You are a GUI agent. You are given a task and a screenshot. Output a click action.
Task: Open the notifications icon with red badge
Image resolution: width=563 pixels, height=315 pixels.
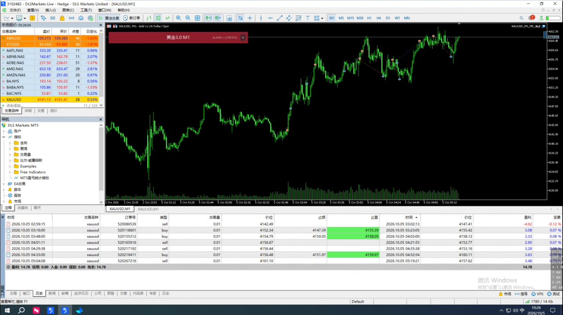click(531, 18)
